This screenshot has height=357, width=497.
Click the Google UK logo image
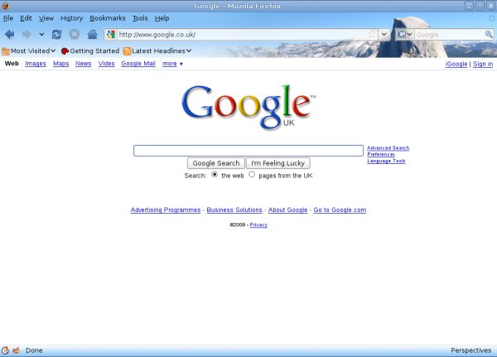[248, 108]
